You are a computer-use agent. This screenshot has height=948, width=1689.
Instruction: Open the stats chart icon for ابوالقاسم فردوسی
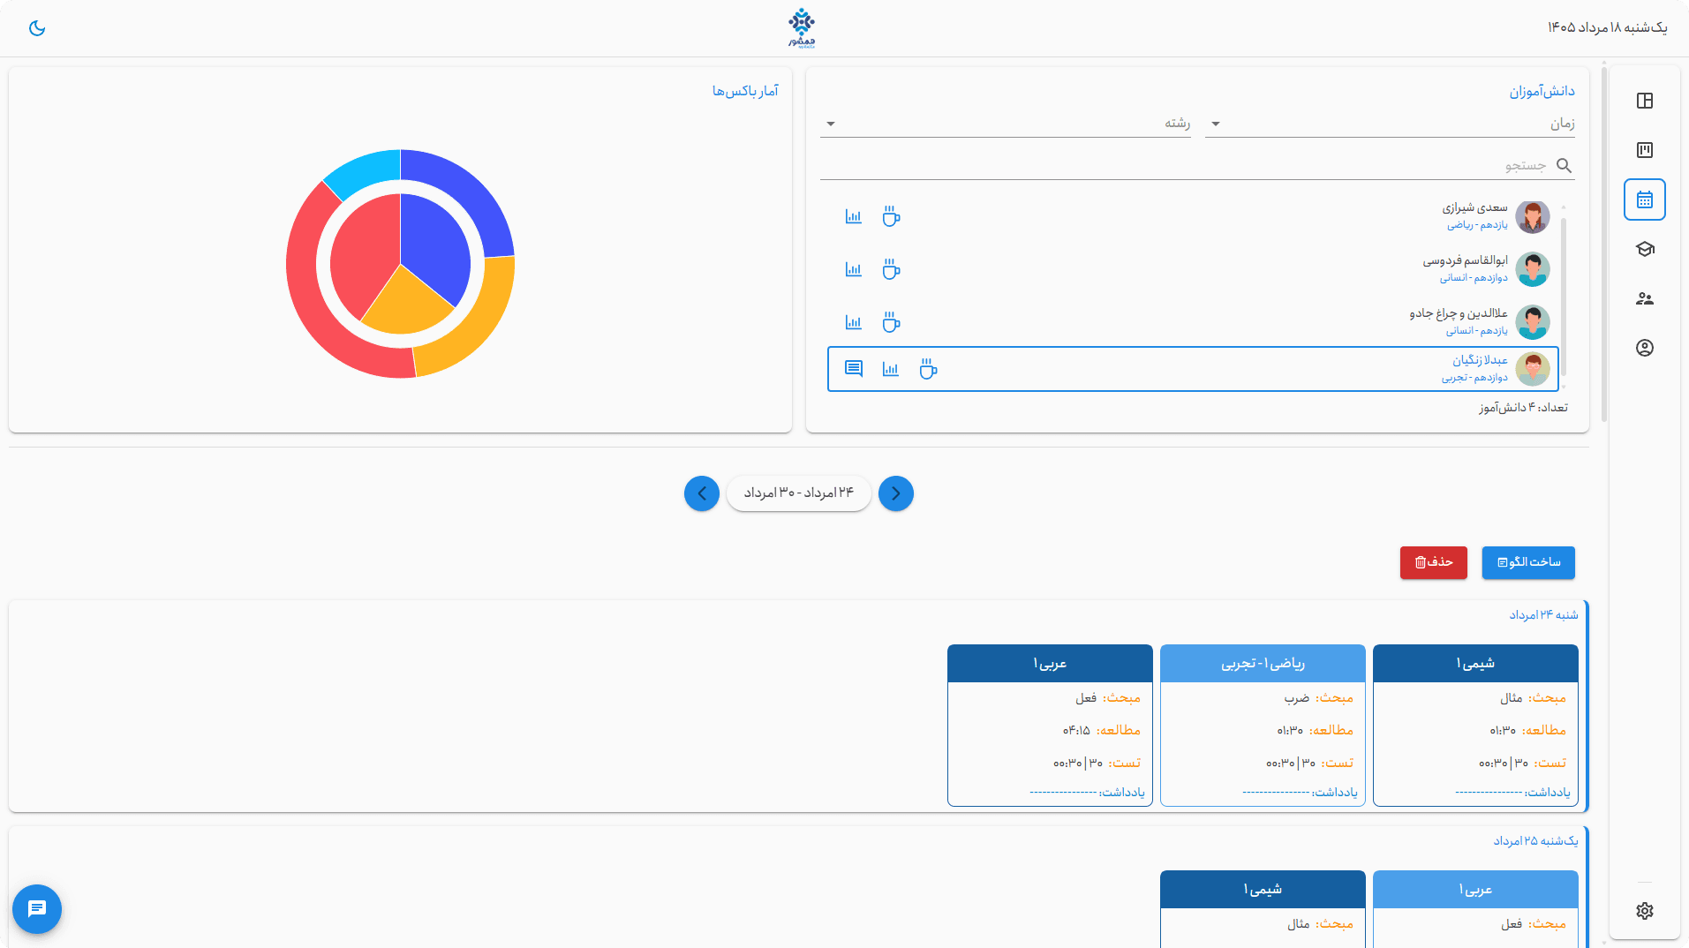[853, 269]
